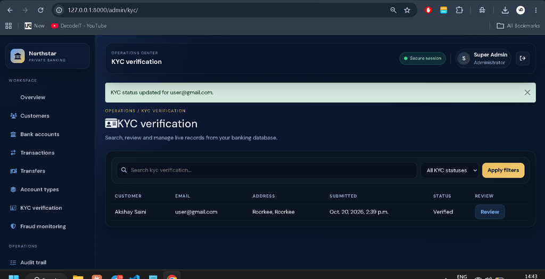545x279 pixels.
Task: Open Chrome three-dot menu
Action: [535, 10]
